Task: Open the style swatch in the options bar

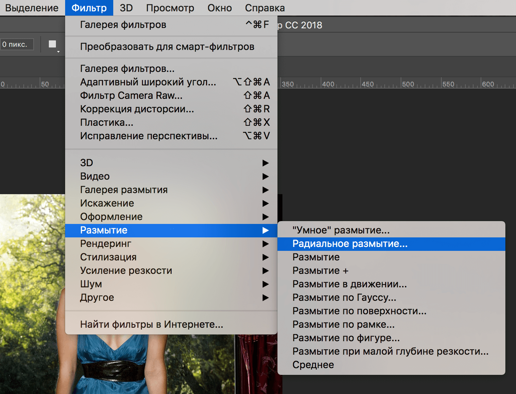Action: (52, 44)
